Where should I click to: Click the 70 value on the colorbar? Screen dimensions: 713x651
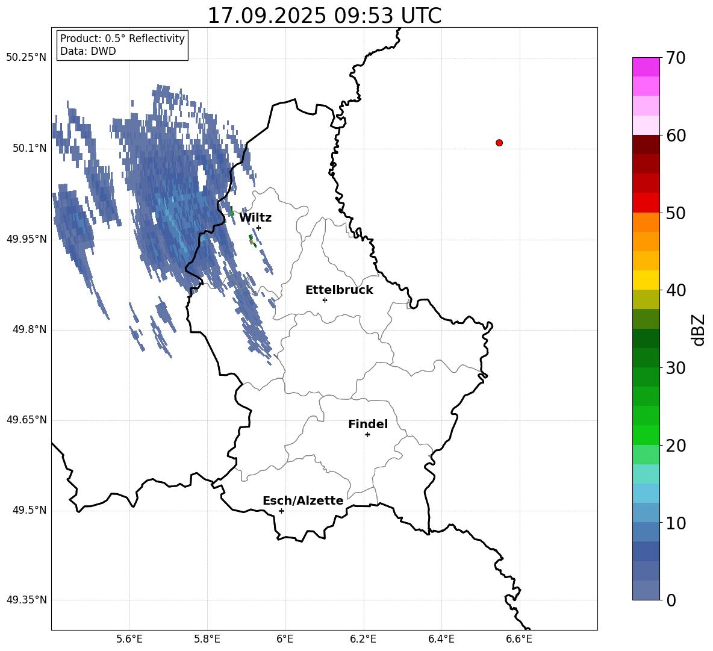(x=676, y=58)
